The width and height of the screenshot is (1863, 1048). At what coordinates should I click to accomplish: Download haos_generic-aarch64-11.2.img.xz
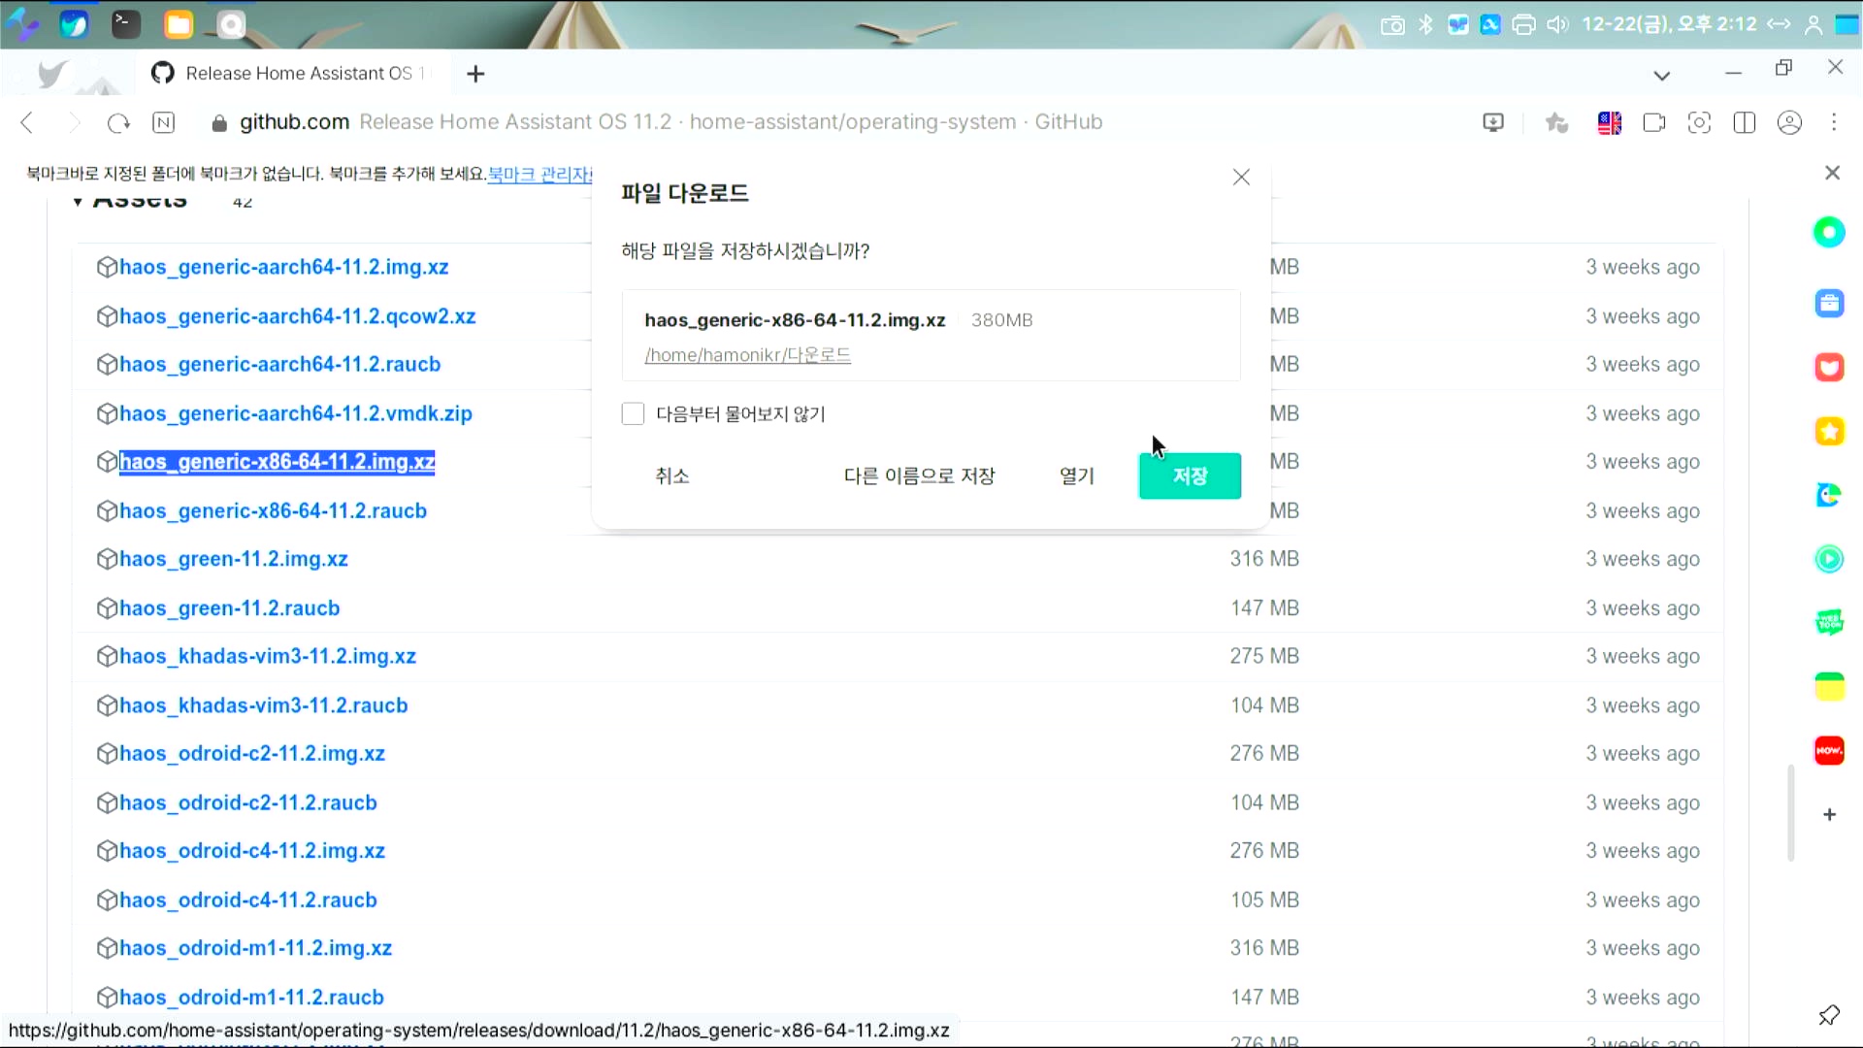click(283, 267)
